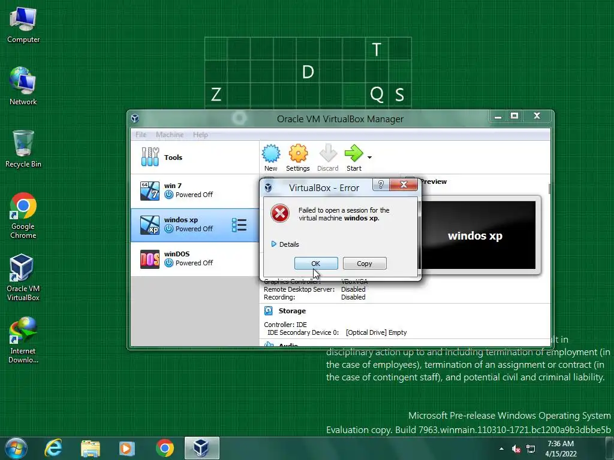The height and width of the screenshot is (460, 614).
Task: Open the Start button dropdown arrow
Action: pos(369,158)
